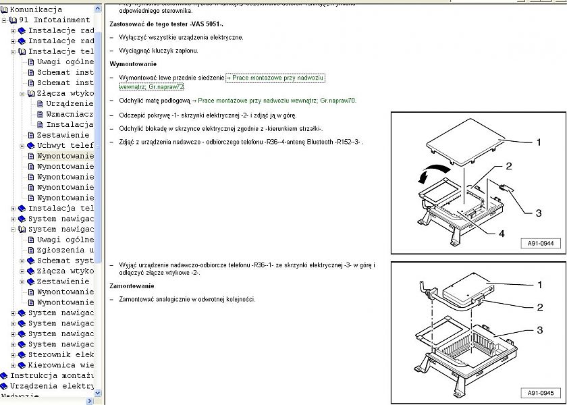Click the tree panel scroll-down arrow
567x405 pixels.
click(x=98, y=393)
